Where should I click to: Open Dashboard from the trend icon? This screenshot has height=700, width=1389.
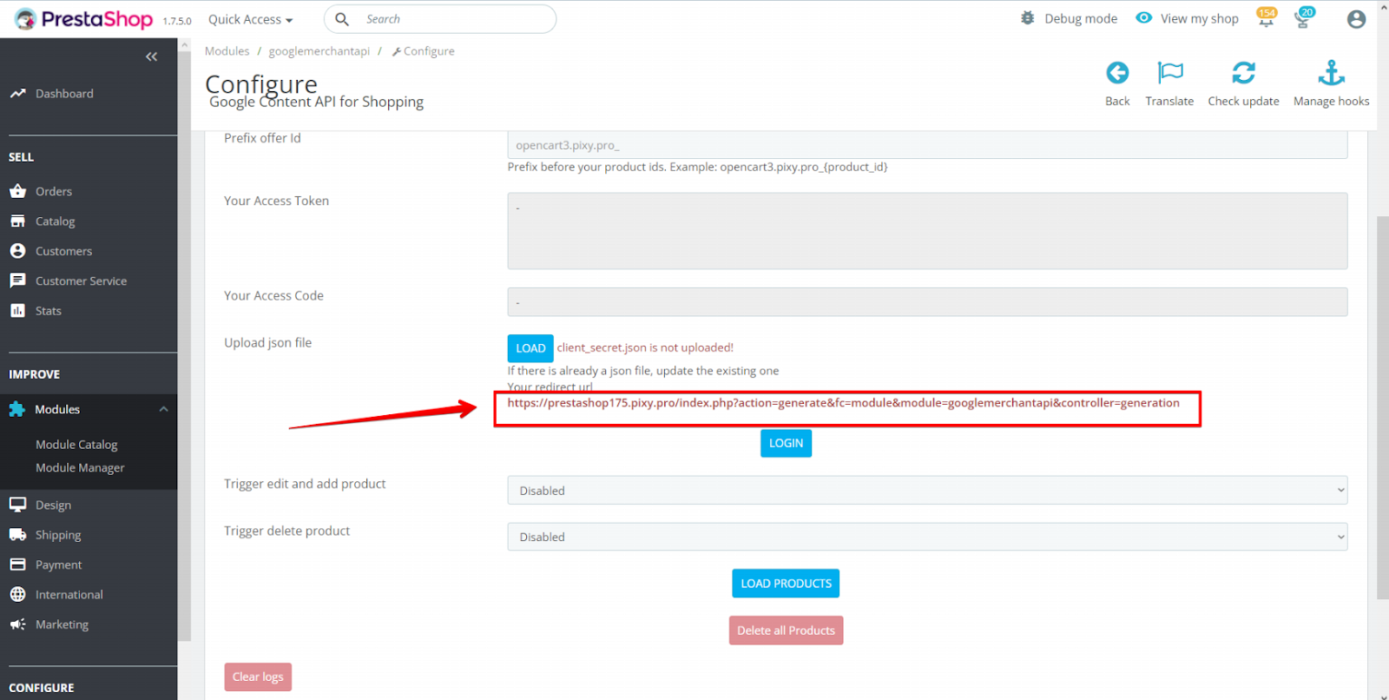[17, 94]
